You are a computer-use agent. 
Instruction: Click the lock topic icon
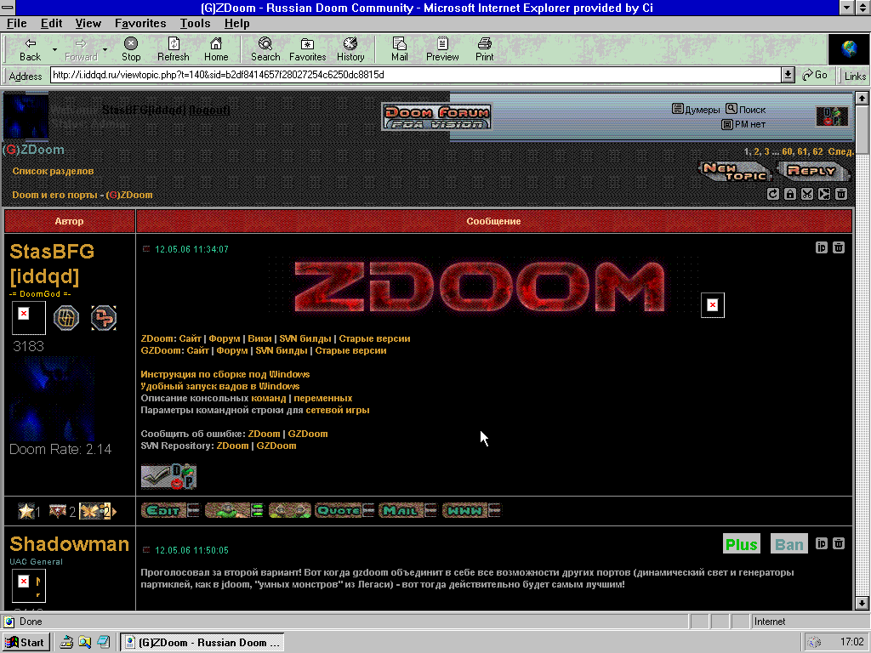[x=790, y=194]
